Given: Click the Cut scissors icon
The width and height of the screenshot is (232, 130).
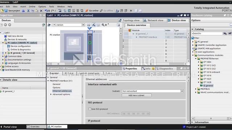Looking at the screenshot, I should pyautogui.click(x=28, y=10).
